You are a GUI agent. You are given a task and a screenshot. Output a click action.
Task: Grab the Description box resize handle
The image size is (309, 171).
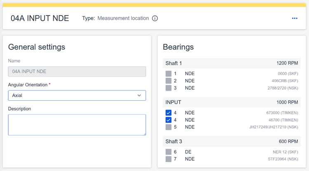(x=144, y=133)
